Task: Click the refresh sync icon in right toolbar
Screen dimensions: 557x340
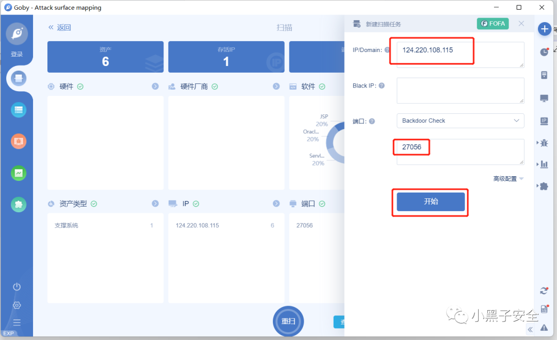Action: pyautogui.click(x=544, y=291)
